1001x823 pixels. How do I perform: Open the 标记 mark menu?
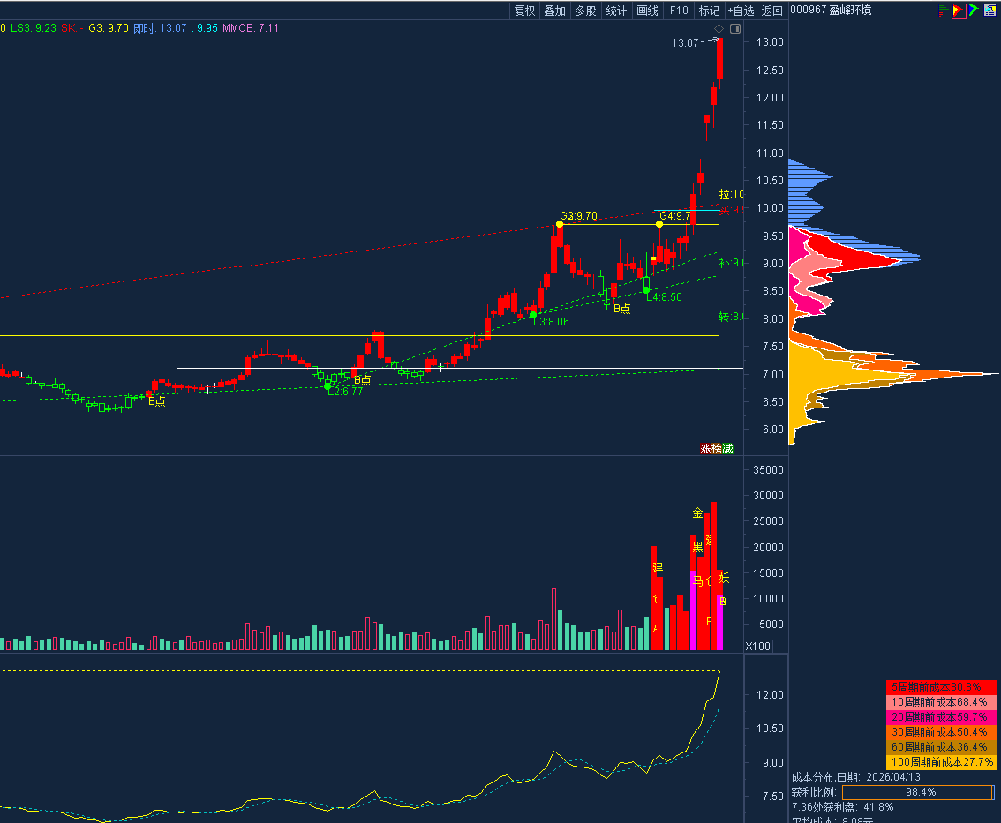(709, 11)
